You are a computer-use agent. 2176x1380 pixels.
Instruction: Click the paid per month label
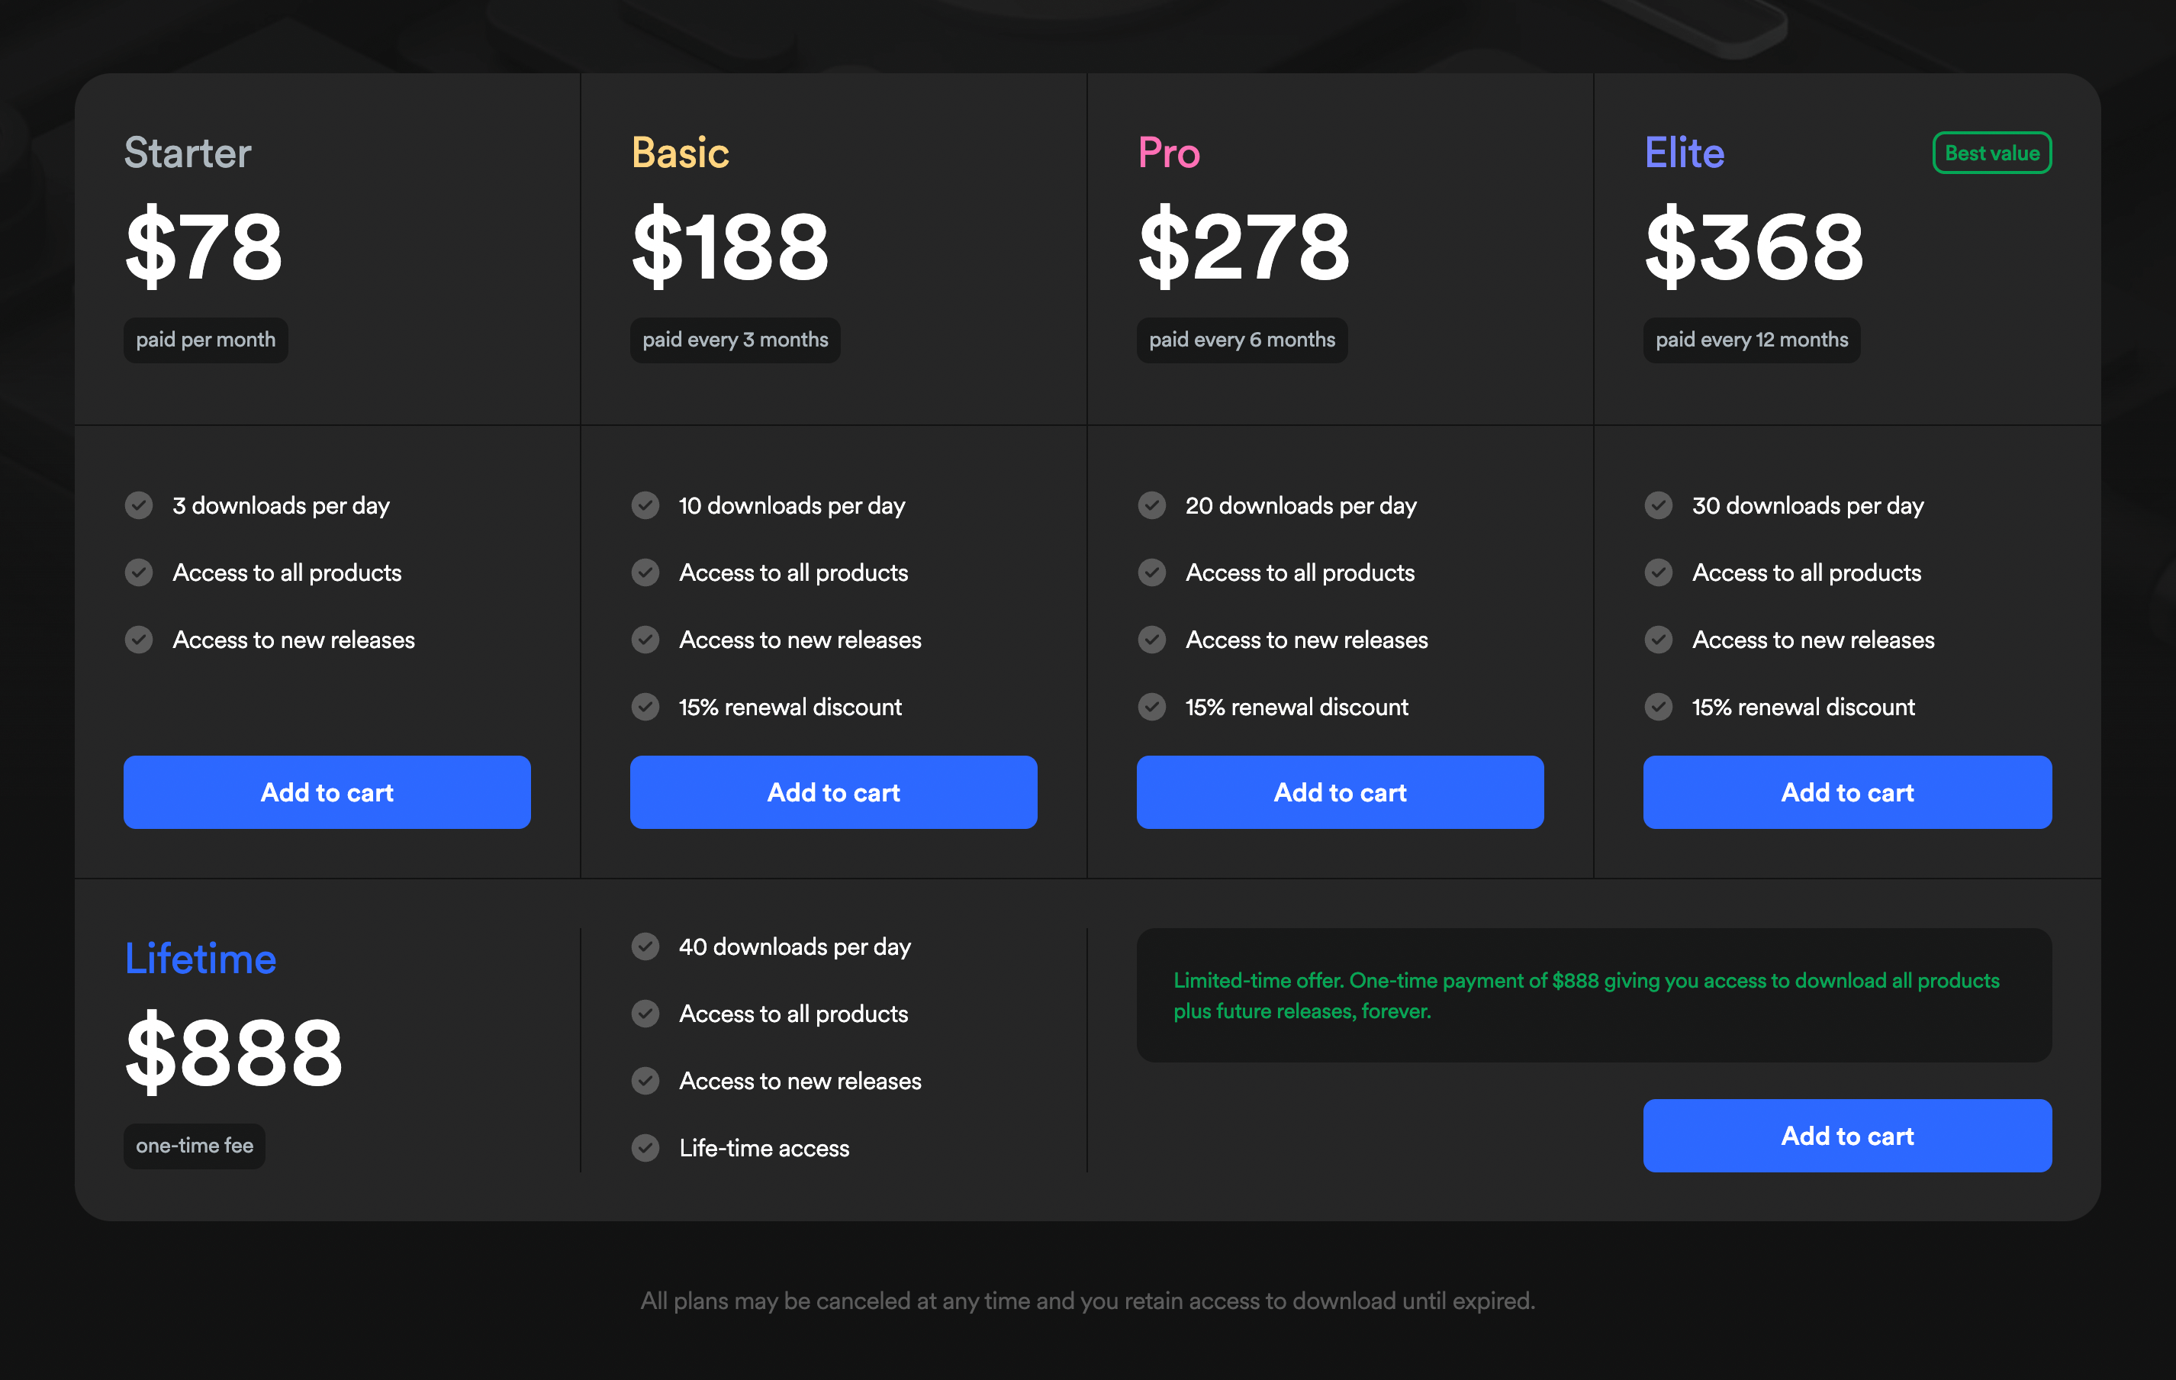[x=206, y=340]
